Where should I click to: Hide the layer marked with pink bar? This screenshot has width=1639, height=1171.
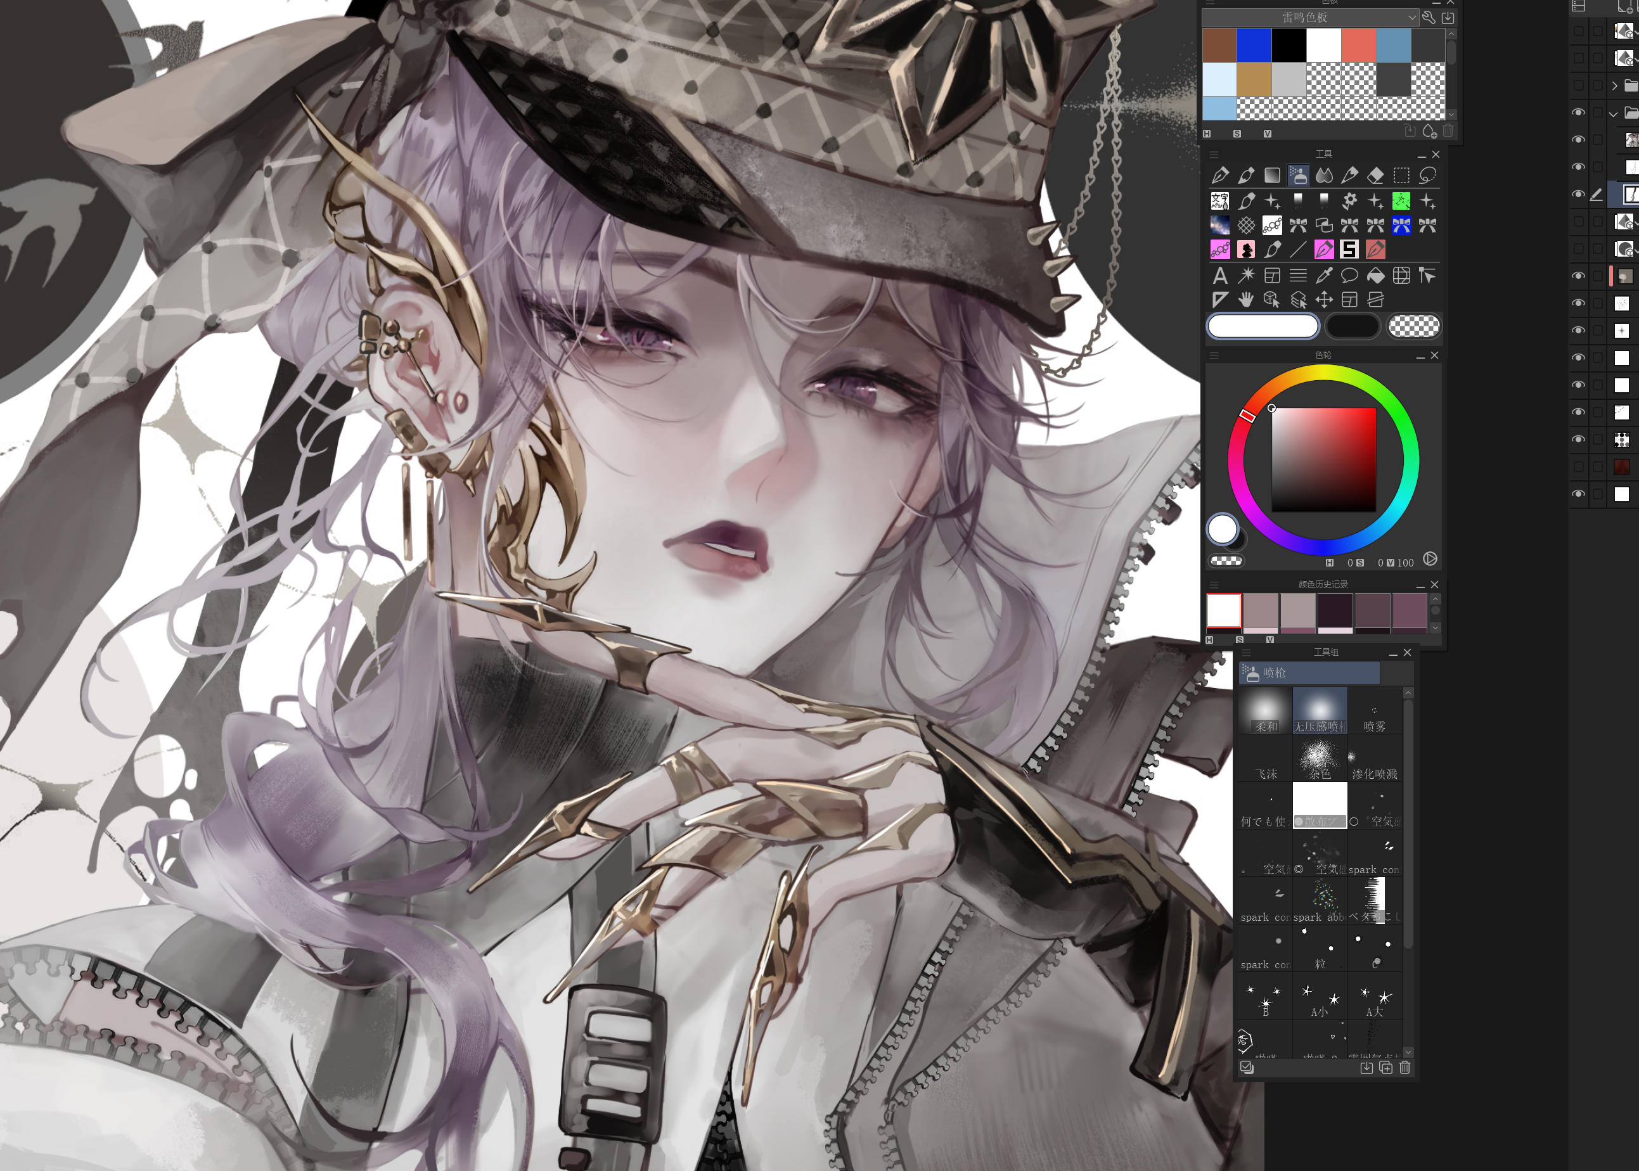1578,276
